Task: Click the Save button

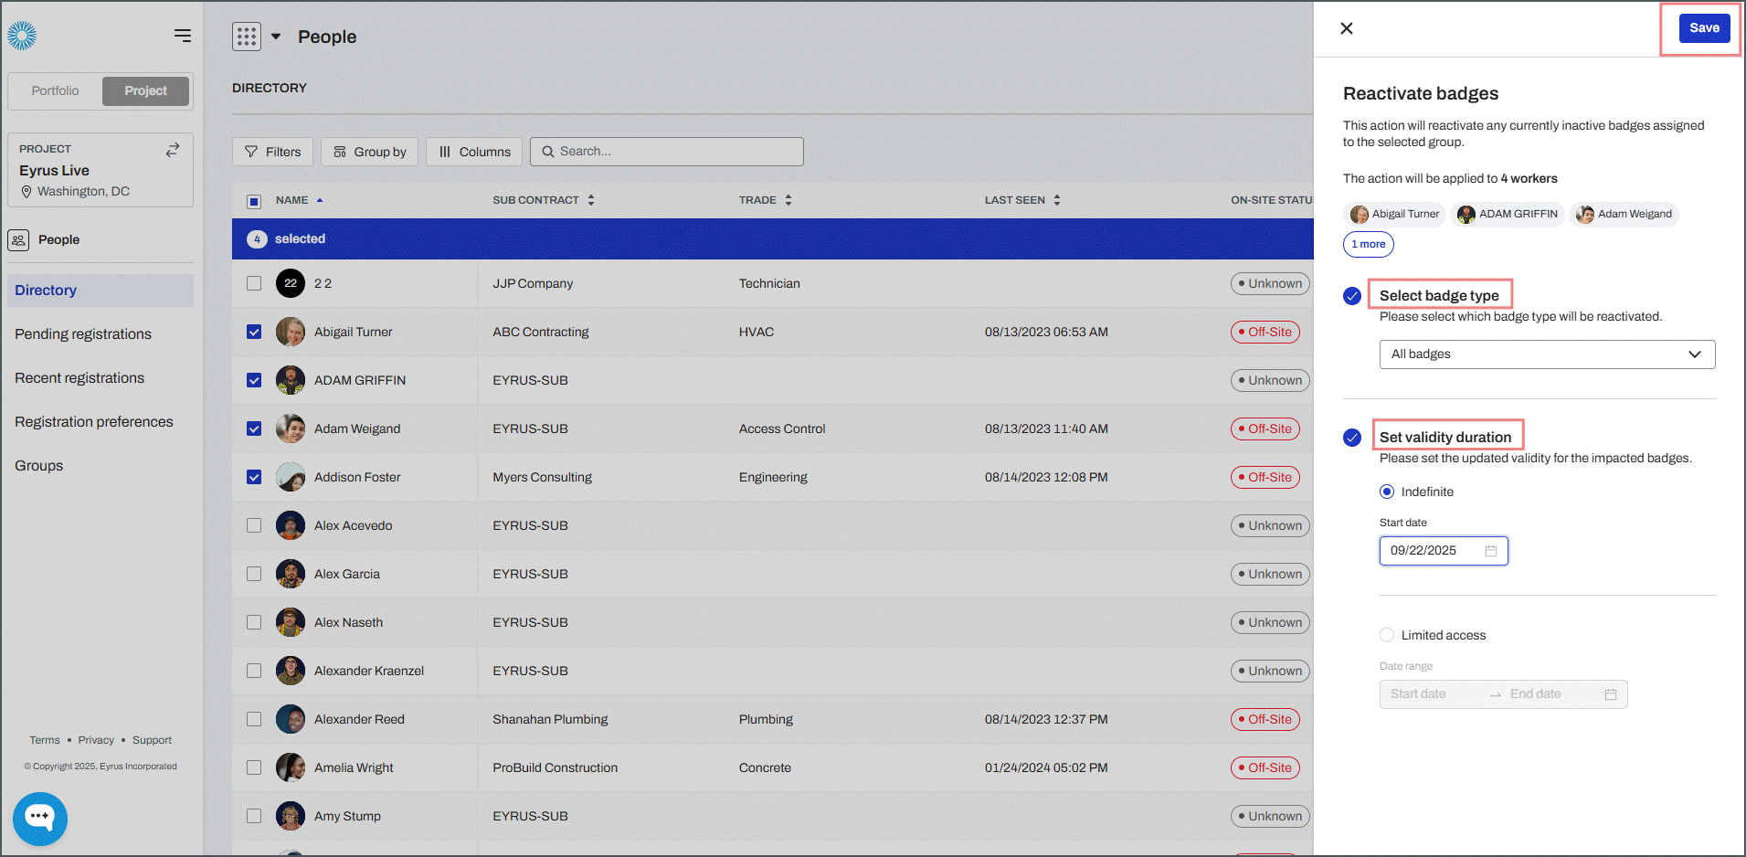Action: click(1704, 28)
